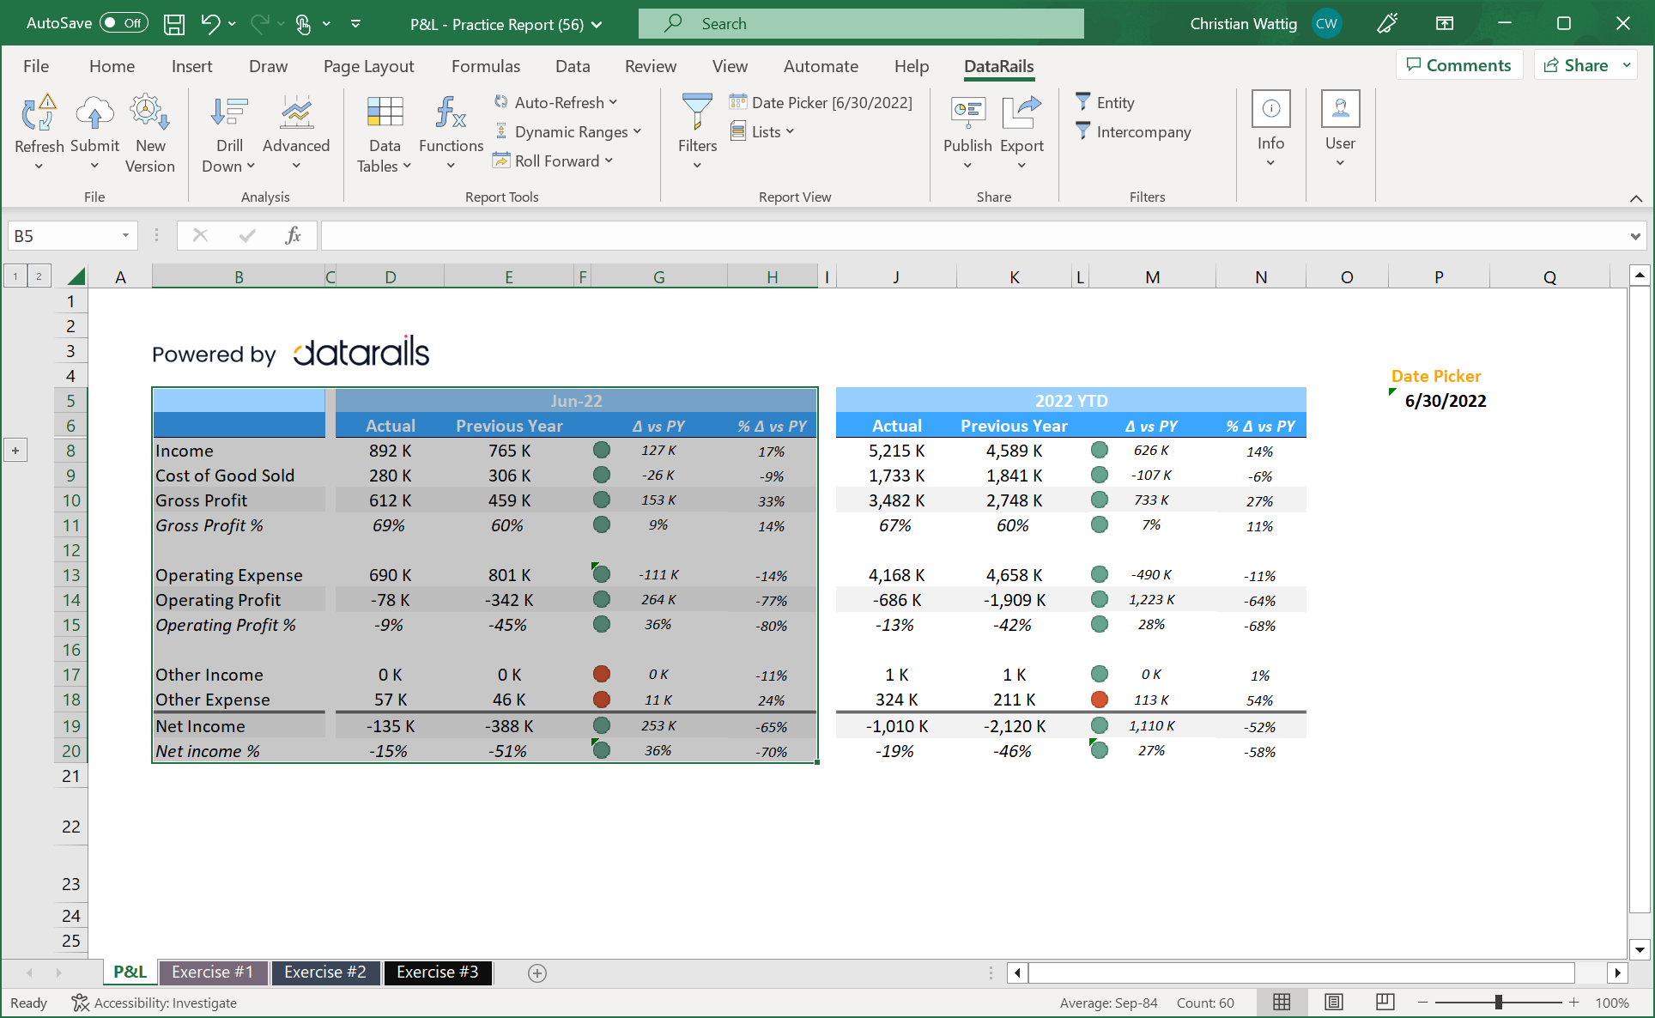Toggle AutoSave switch on
Viewport: 1655px width, 1018px height.
124,23
